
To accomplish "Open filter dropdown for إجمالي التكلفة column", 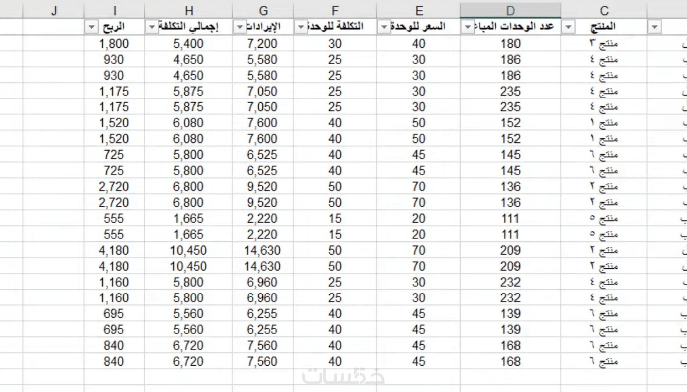I will tap(152, 27).
